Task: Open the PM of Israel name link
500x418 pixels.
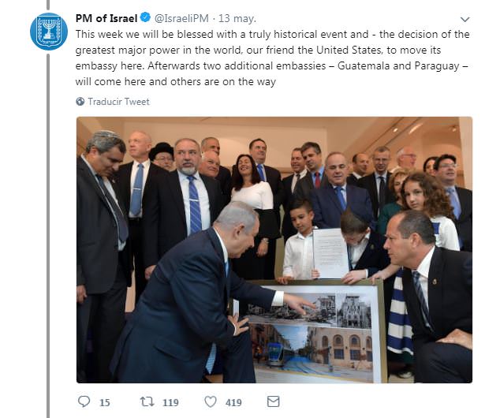Action: (x=106, y=18)
